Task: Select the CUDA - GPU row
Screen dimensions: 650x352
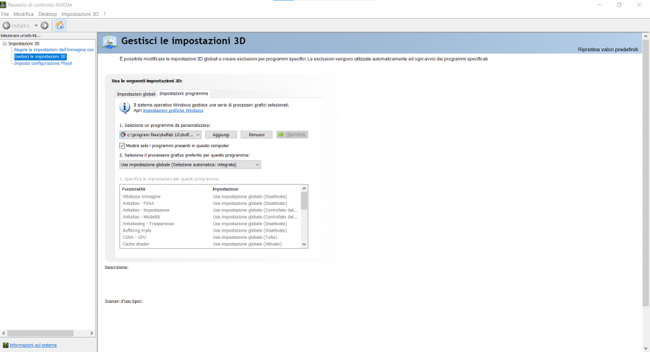Action: click(210, 237)
